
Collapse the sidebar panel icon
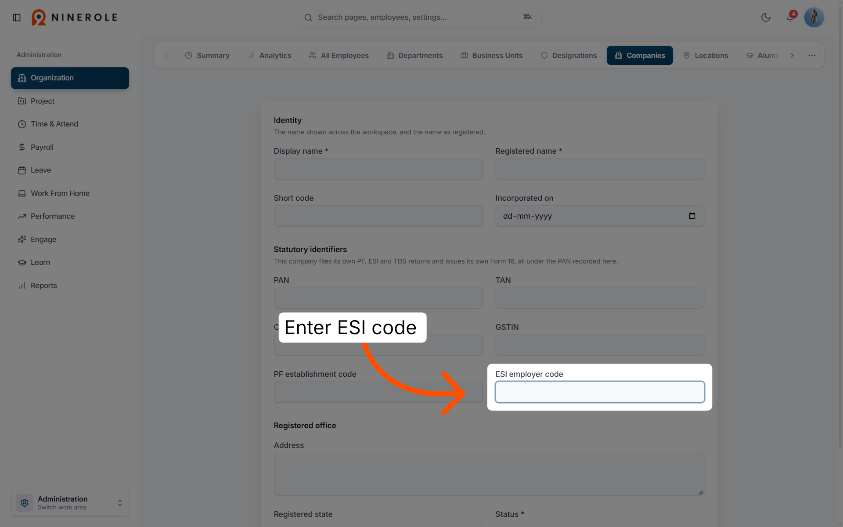pyautogui.click(x=17, y=18)
